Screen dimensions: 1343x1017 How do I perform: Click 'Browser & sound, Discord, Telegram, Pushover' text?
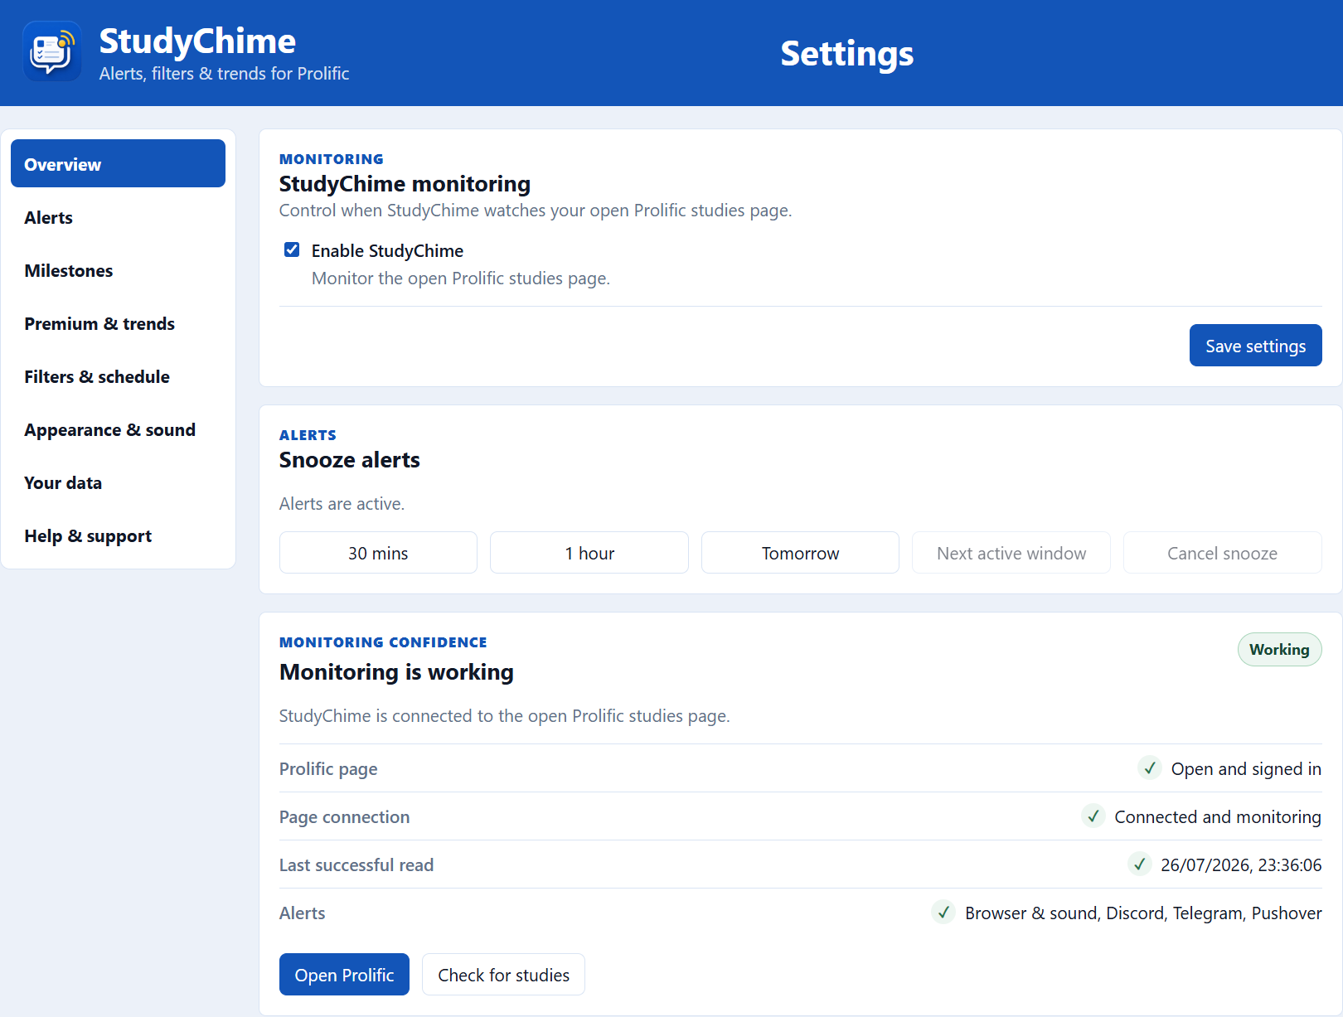[1143, 913]
